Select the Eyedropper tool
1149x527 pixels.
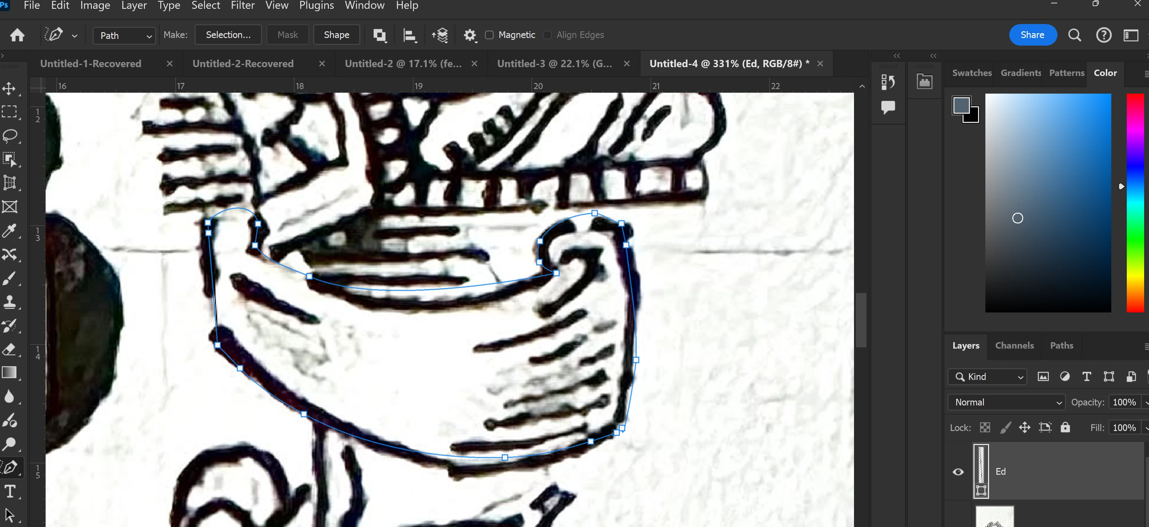coord(9,231)
